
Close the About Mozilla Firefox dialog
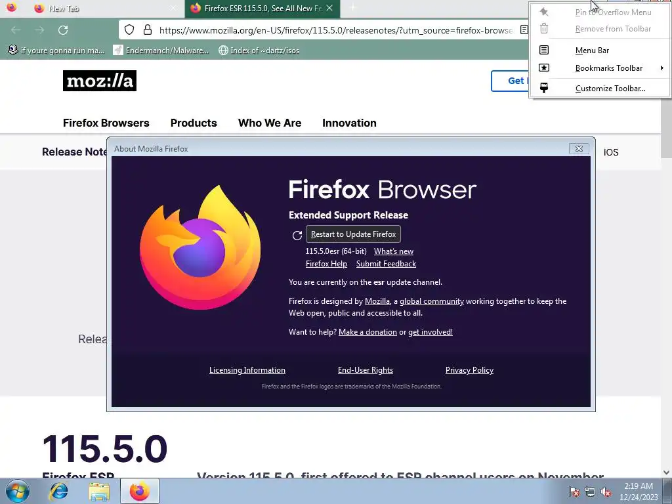tap(579, 148)
